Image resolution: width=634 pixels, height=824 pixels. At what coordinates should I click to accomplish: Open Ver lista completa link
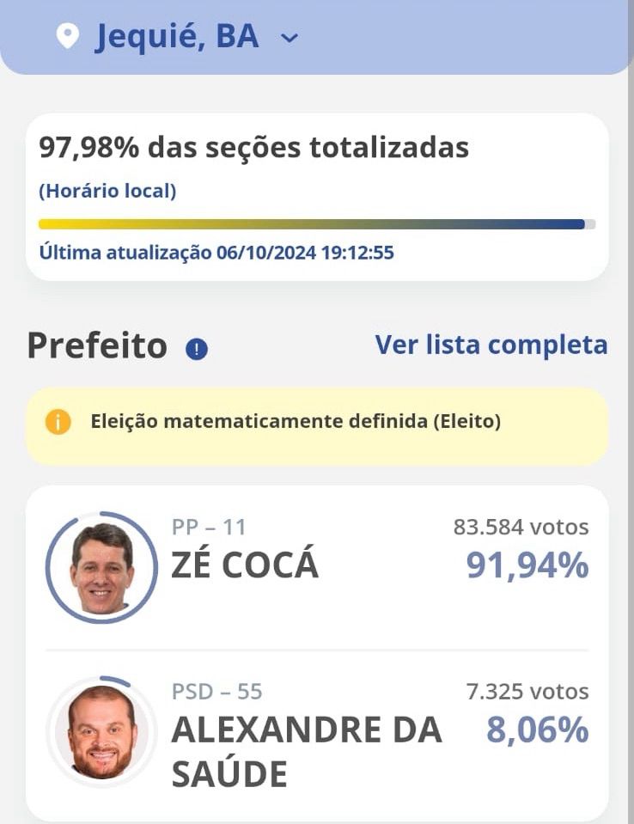point(491,345)
